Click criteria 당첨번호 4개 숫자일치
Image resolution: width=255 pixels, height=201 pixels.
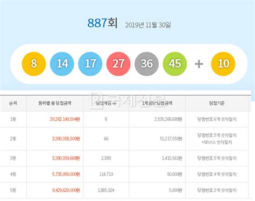[x=217, y=174]
